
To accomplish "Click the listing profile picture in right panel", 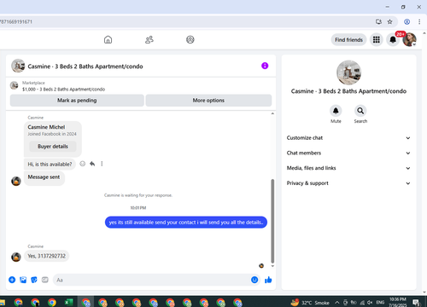I will coord(348,72).
